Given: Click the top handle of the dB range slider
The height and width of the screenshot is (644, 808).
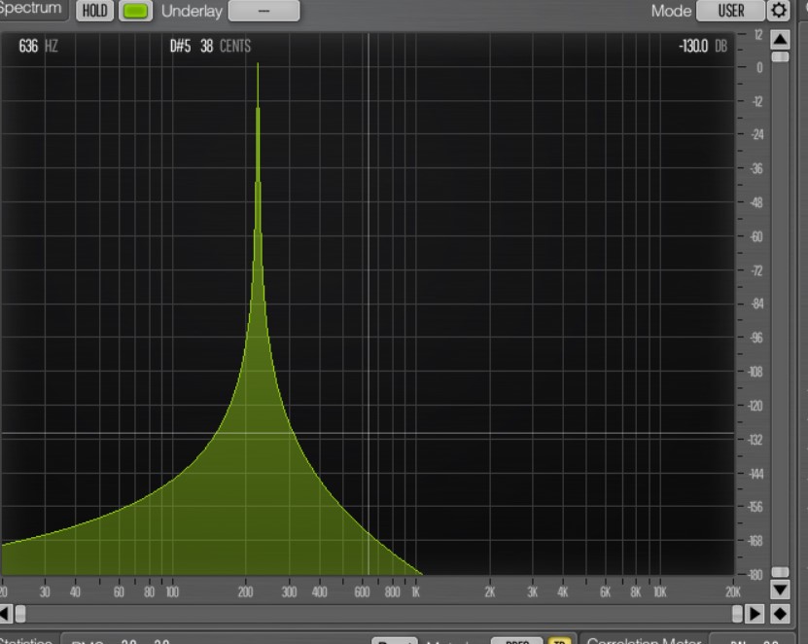Looking at the screenshot, I should pyautogui.click(x=780, y=56).
